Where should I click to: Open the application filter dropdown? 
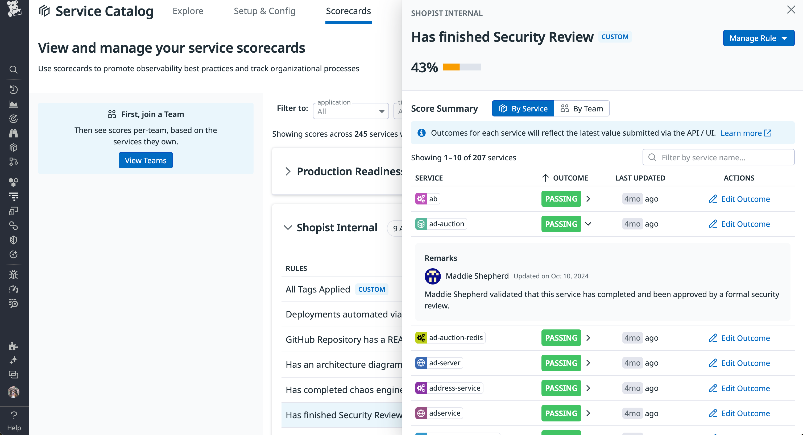pos(350,111)
